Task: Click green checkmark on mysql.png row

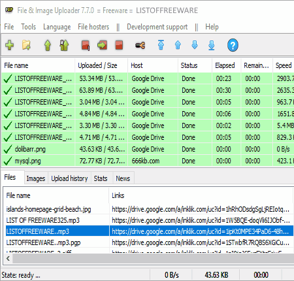Action: tap(8, 161)
